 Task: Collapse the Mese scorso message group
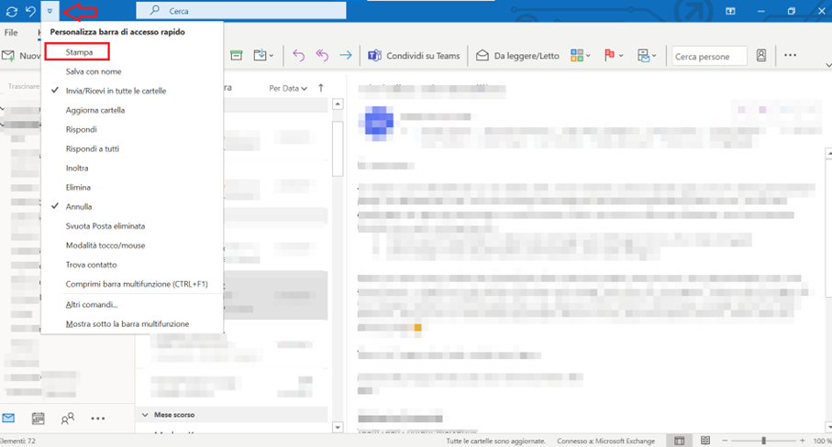(146, 414)
